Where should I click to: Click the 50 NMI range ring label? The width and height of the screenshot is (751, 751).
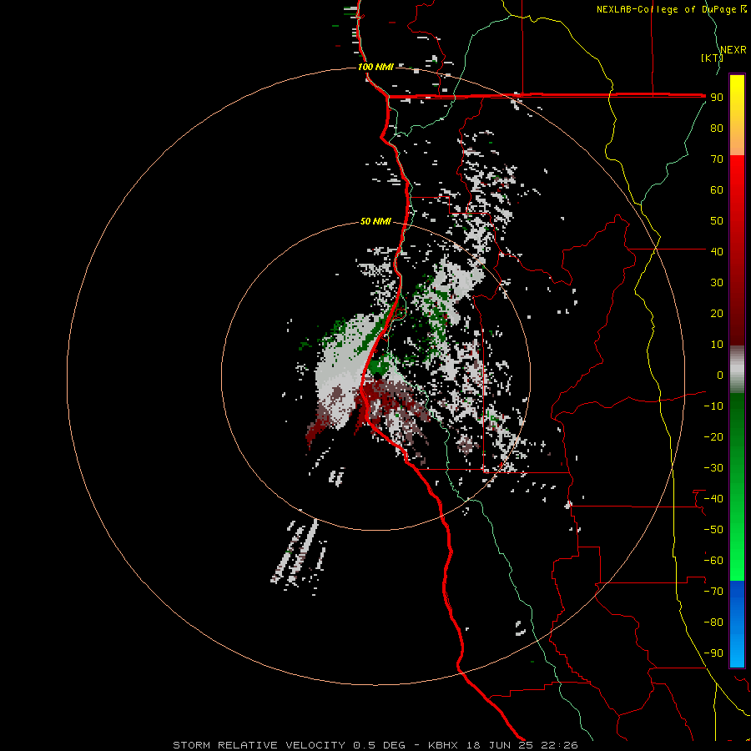pos(375,221)
